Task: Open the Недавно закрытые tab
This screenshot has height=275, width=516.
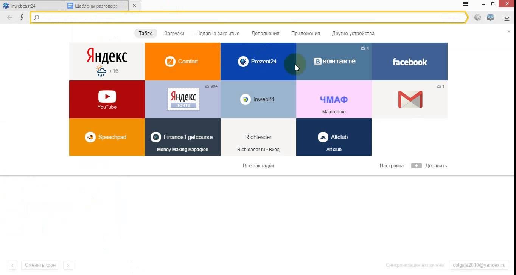Action: coord(218,33)
